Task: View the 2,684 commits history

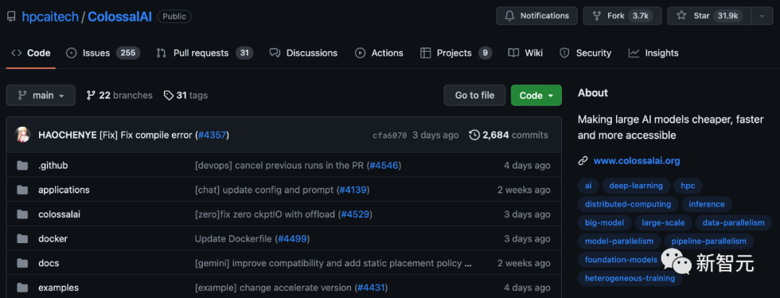Action: [508, 135]
